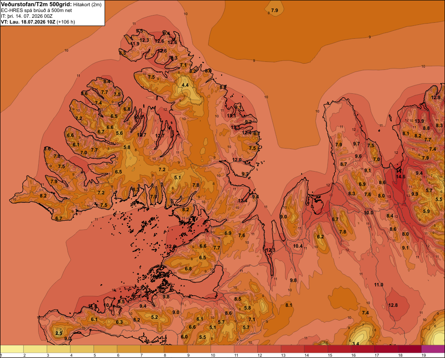Select the '11.0' temperature value
This screenshot has width=445, height=358.
click(x=379, y=285)
